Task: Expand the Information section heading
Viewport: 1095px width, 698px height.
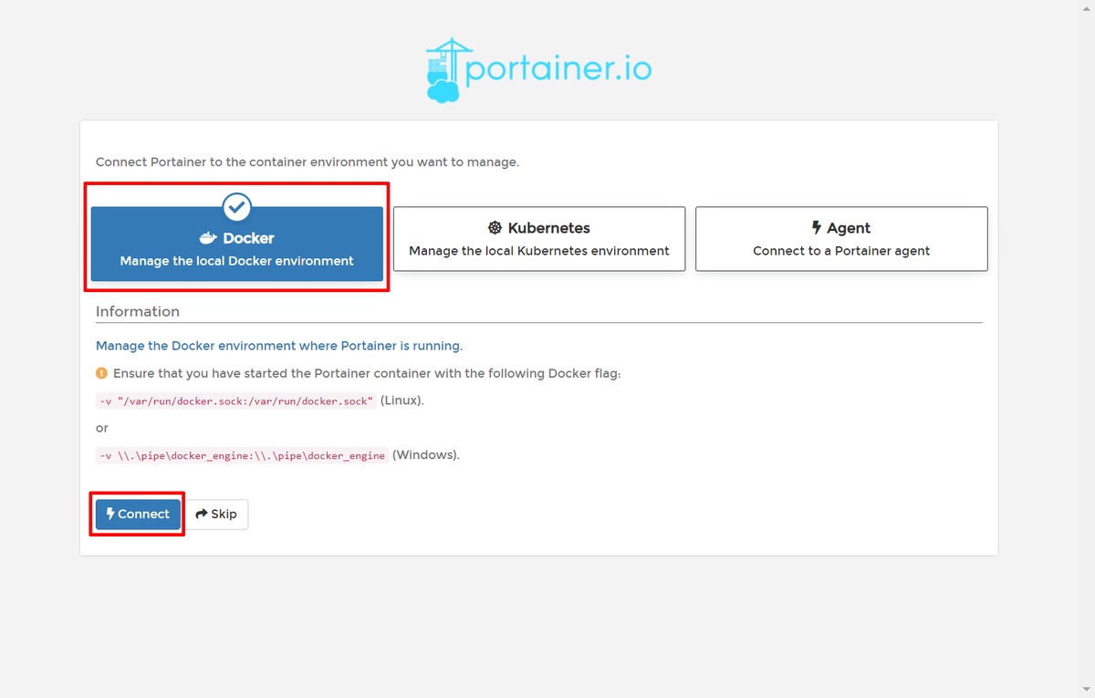Action: [x=137, y=311]
